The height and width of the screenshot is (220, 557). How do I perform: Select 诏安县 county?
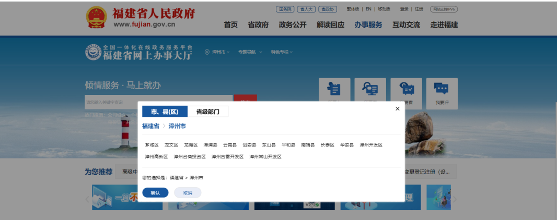249,145
